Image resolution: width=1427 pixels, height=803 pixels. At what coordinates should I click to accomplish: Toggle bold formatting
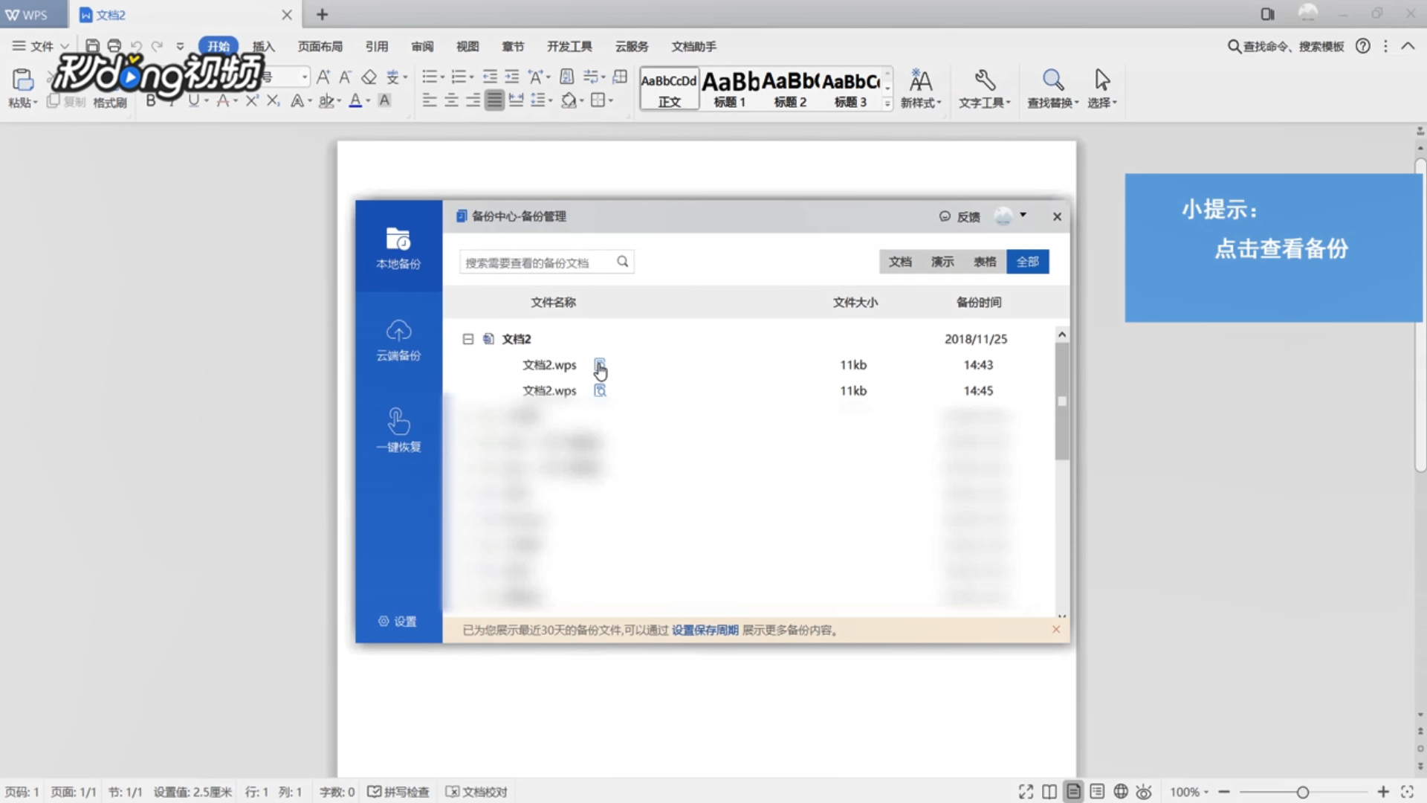151,100
